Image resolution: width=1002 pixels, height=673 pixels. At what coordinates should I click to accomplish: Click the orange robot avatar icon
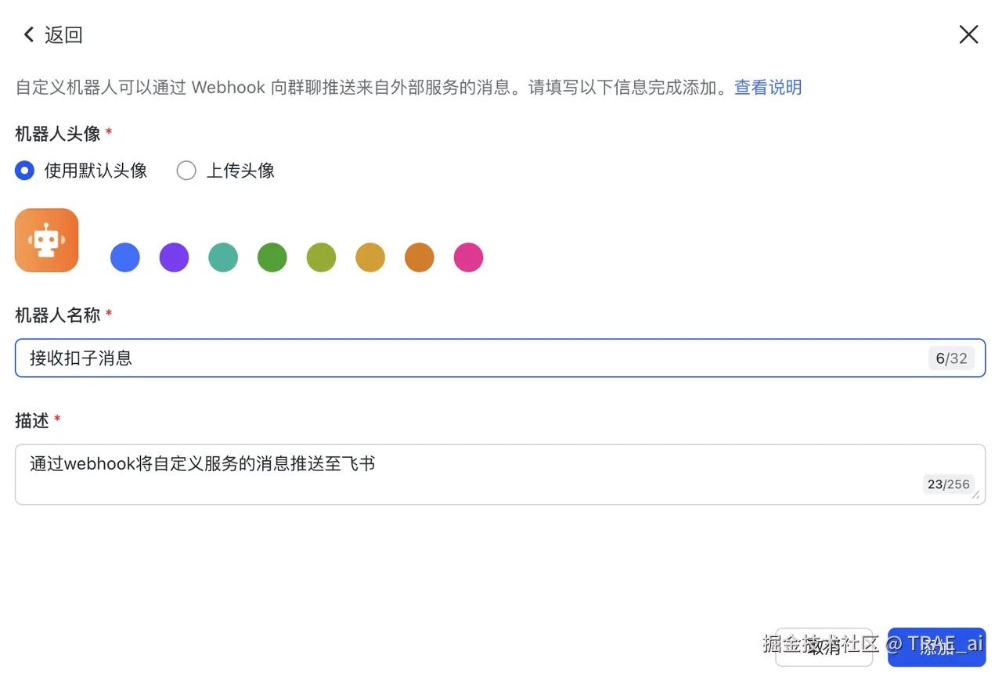[47, 240]
